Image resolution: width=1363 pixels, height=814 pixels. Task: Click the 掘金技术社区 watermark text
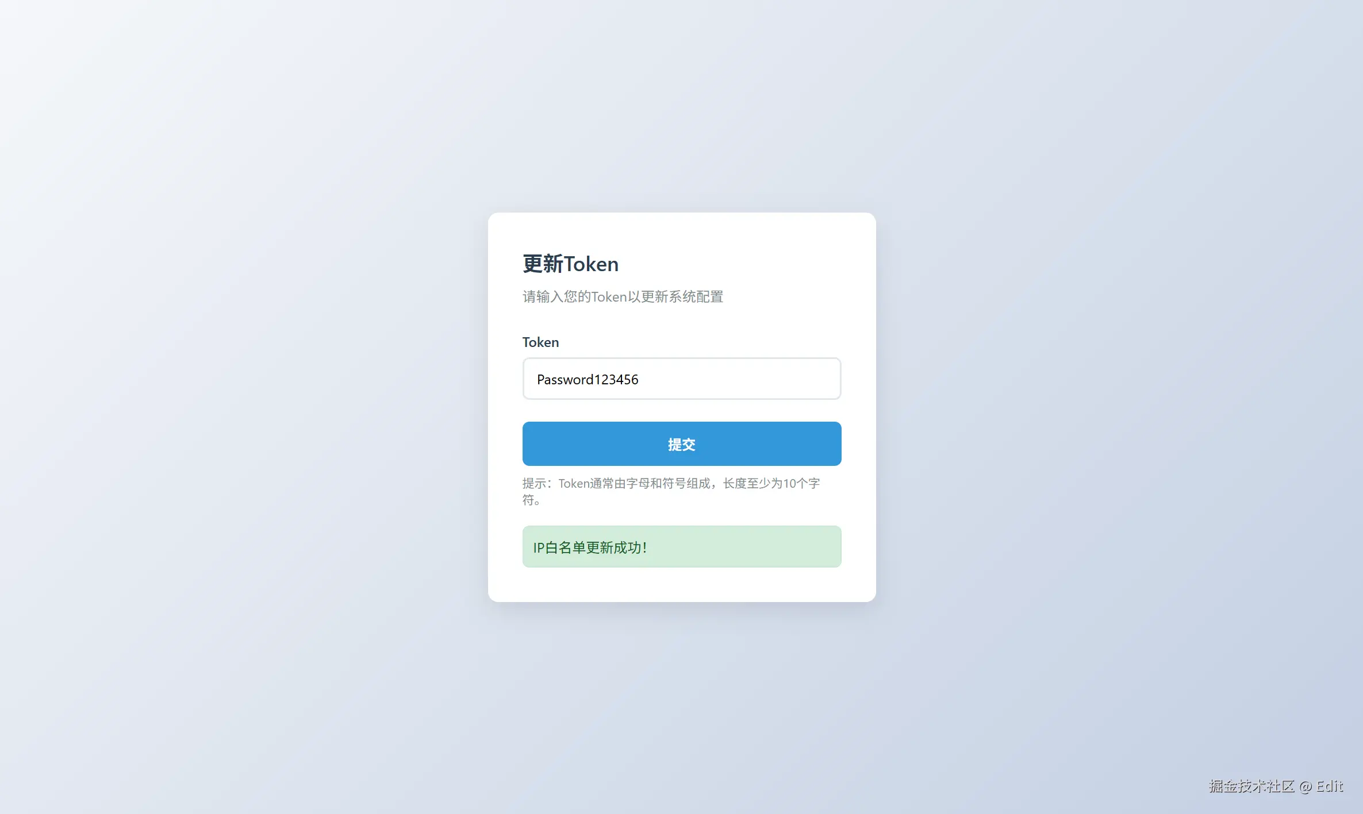click(x=1251, y=786)
